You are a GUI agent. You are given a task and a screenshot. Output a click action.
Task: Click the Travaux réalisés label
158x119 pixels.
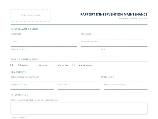coord(19,118)
